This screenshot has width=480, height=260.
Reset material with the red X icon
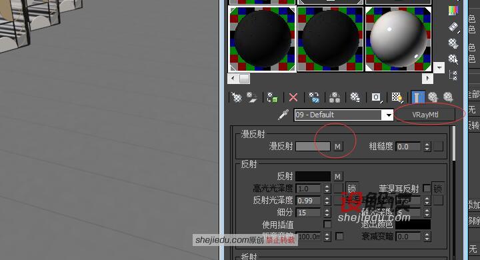(293, 97)
